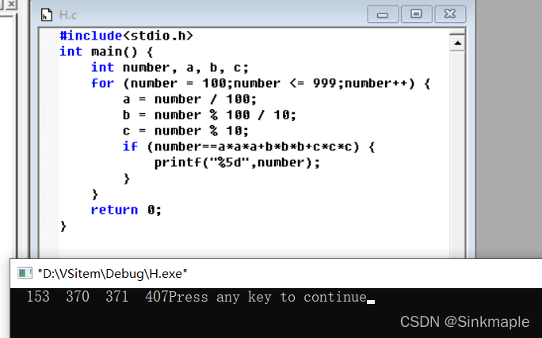Click the 'if' condition line with a*a*a
542x338 pixels.
point(249,146)
